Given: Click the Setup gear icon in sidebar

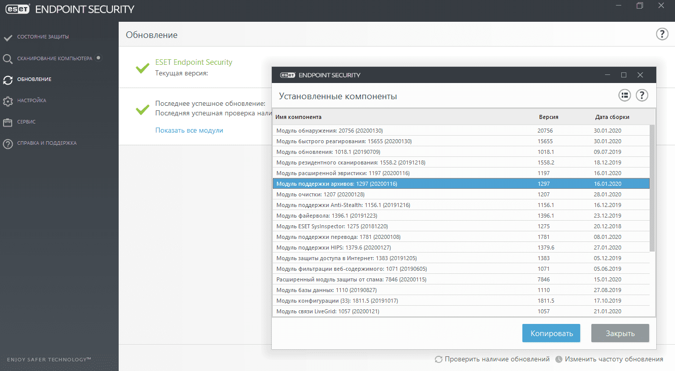Looking at the screenshot, I should (8, 101).
